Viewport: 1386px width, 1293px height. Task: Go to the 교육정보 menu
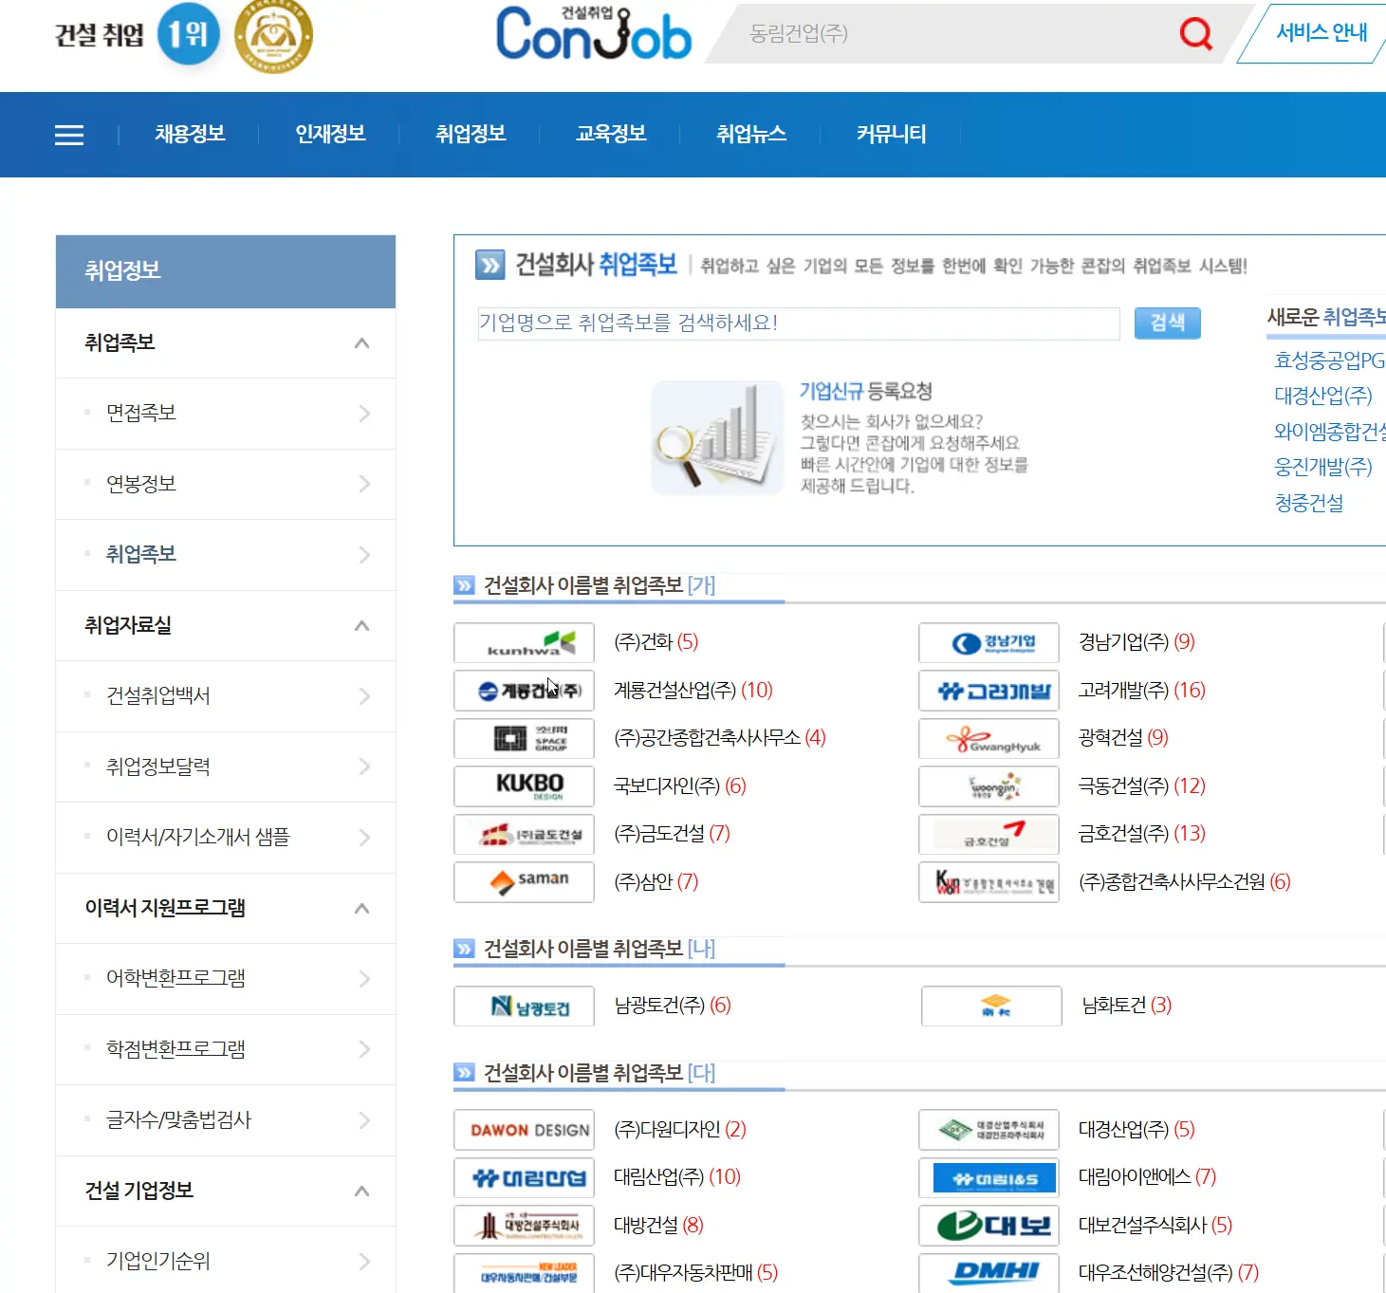pyautogui.click(x=611, y=134)
